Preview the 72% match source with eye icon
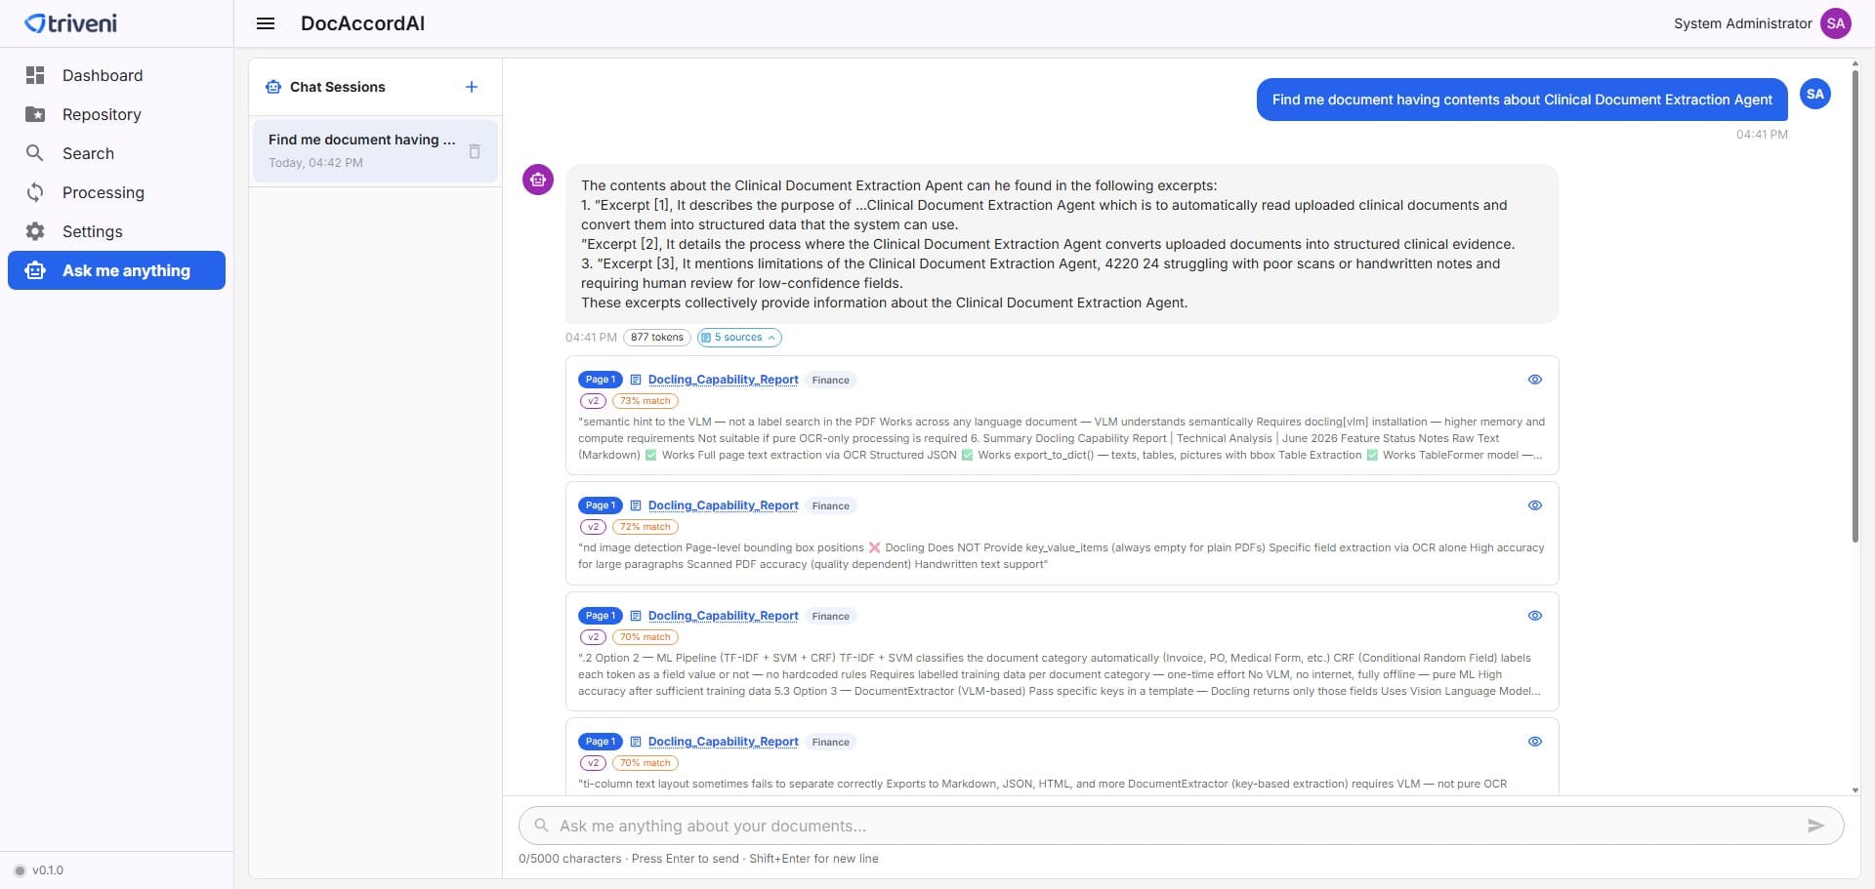Viewport: 1875px width, 889px height. click(x=1535, y=505)
